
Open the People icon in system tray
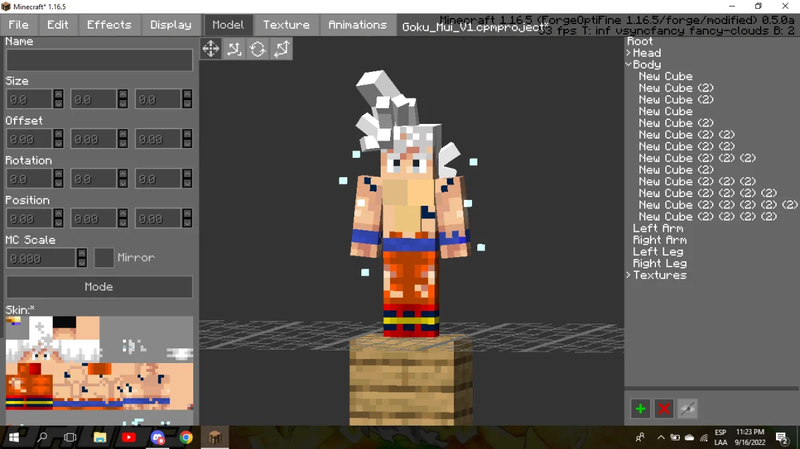[641, 438]
